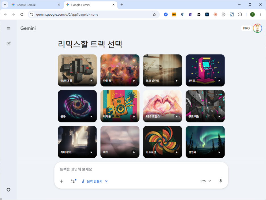
Task: Click the blue circular extension icon
Action: pyautogui.click(x=166, y=14)
